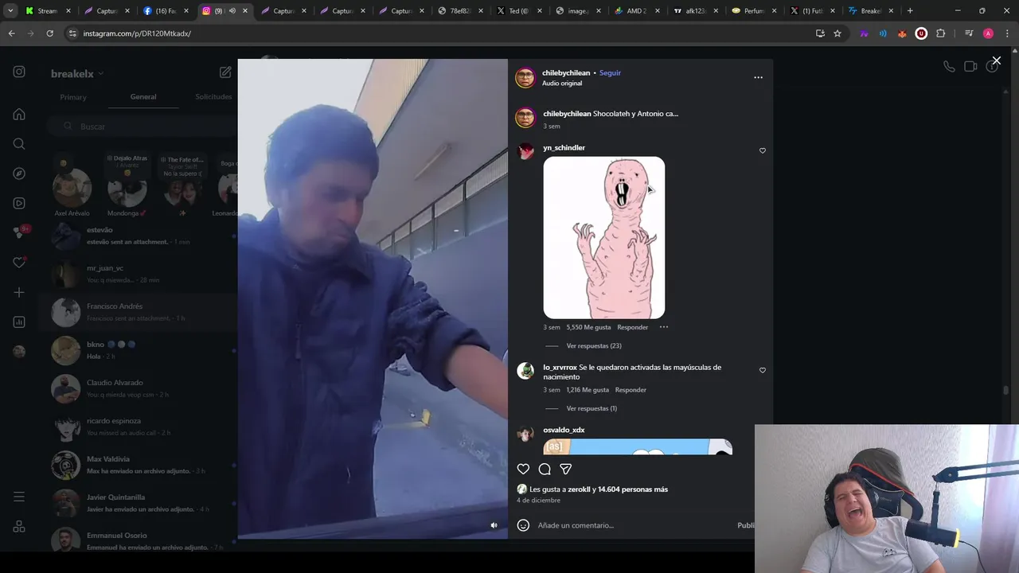Image resolution: width=1019 pixels, height=573 pixels.
Task: Bookmark page with star icon
Action: [x=837, y=33]
